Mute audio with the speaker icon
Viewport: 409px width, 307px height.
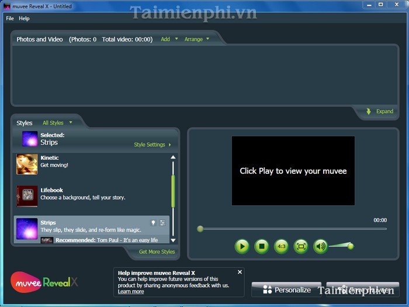[x=320, y=246]
